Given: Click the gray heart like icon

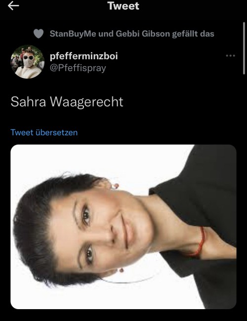Looking at the screenshot, I should 39,34.
